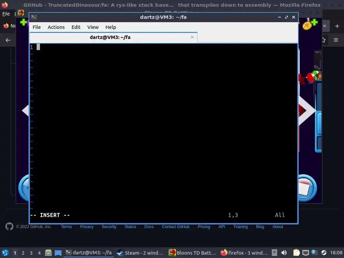Click the INSERT mode indicator in vim
344x258 pixels.
pos(50,215)
